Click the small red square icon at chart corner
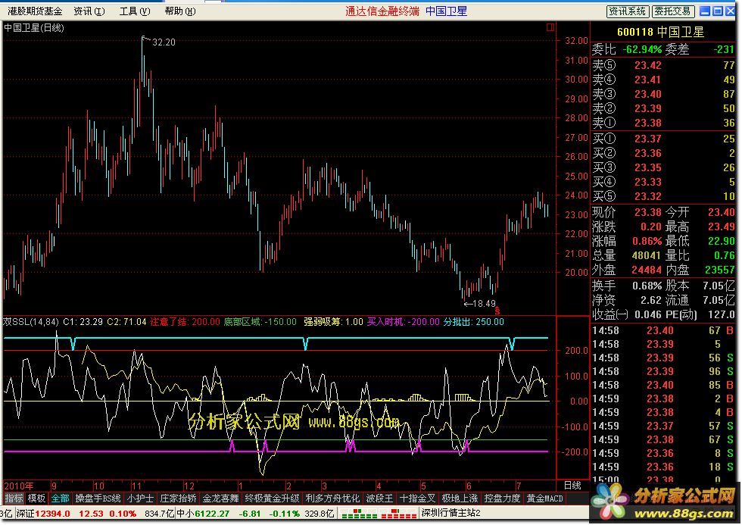This screenshot has height=525, width=742. [550, 27]
